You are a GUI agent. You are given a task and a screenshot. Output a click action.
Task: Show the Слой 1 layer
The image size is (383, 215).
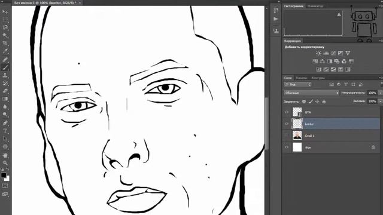(x=287, y=136)
